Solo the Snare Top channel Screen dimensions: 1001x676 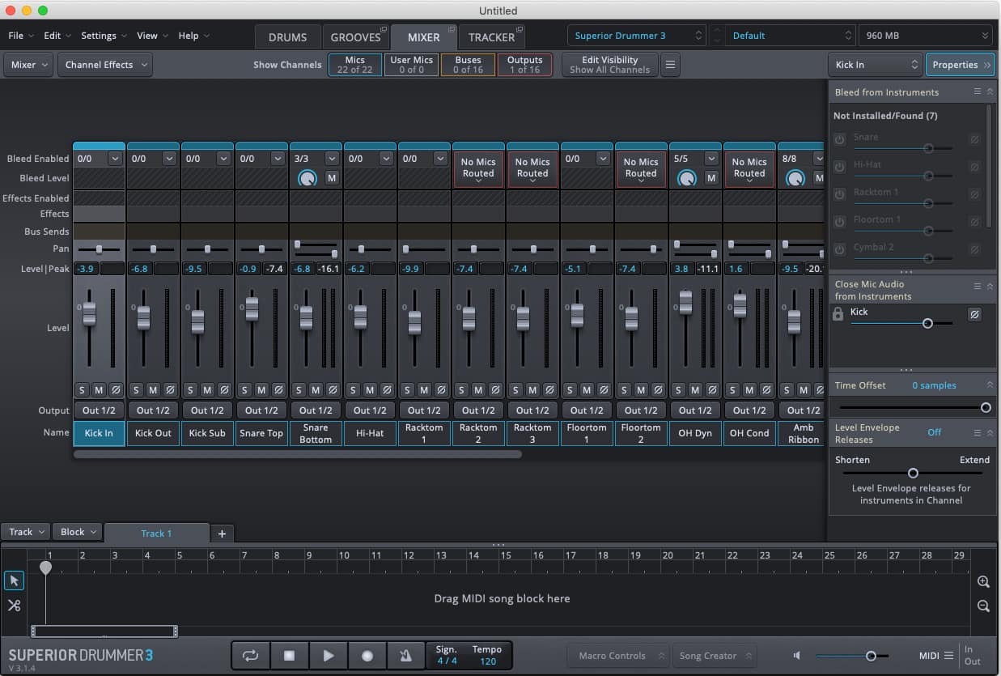(244, 389)
